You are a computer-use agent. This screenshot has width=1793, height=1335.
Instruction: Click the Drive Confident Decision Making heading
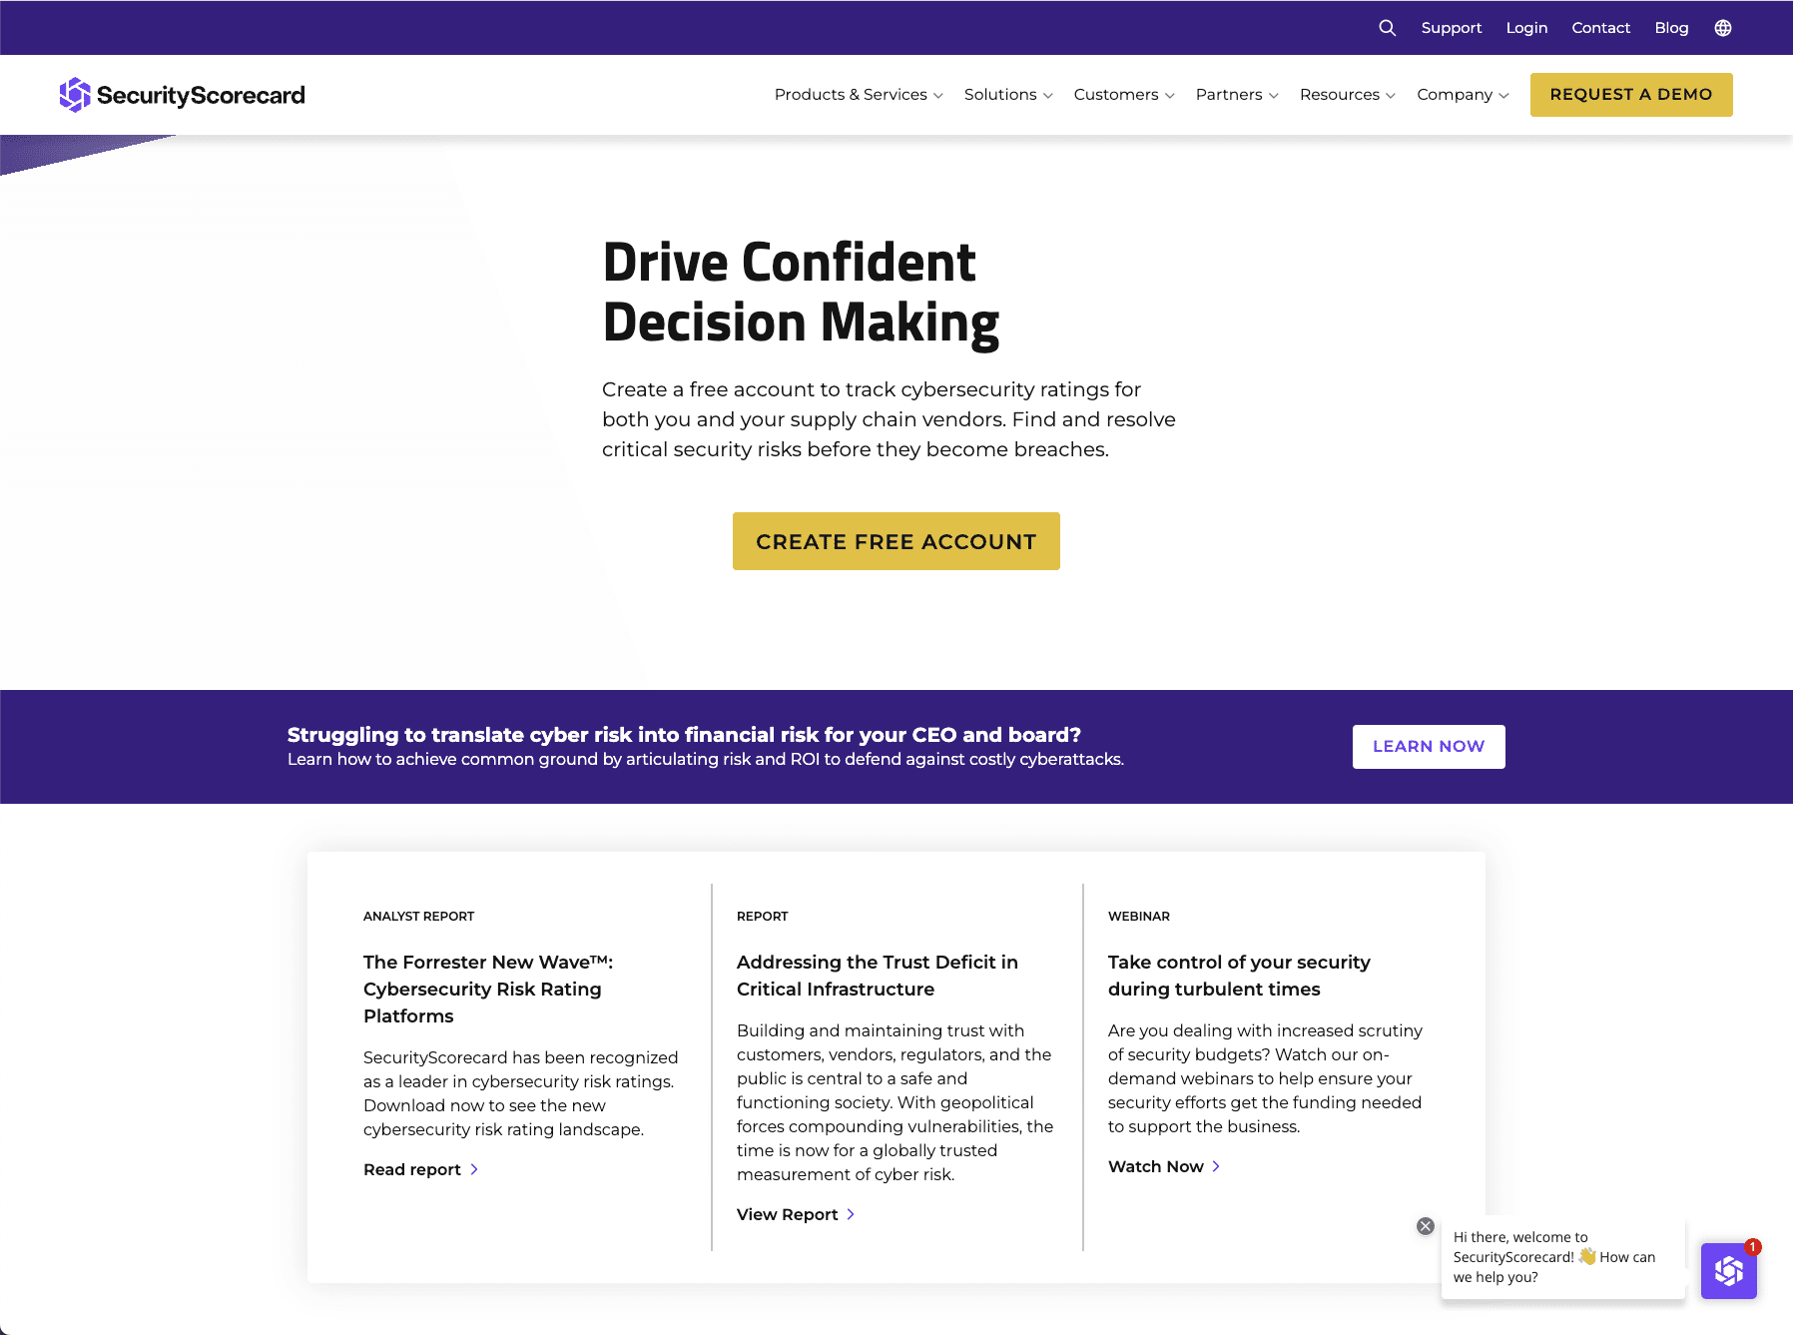tap(801, 293)
